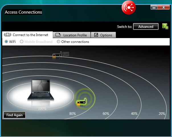Select the connected green wireless router icon
The height and width of the screenshot is (137, 172).
click(81, 102)
